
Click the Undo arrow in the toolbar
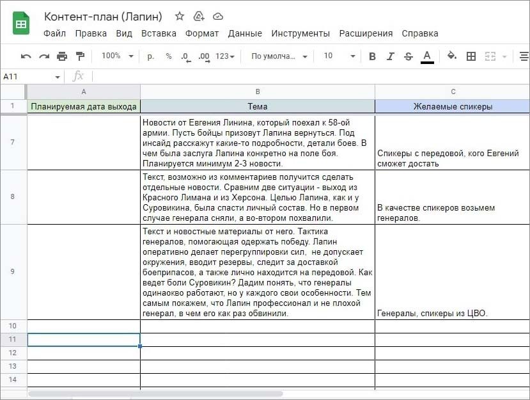tap(26, 56)
